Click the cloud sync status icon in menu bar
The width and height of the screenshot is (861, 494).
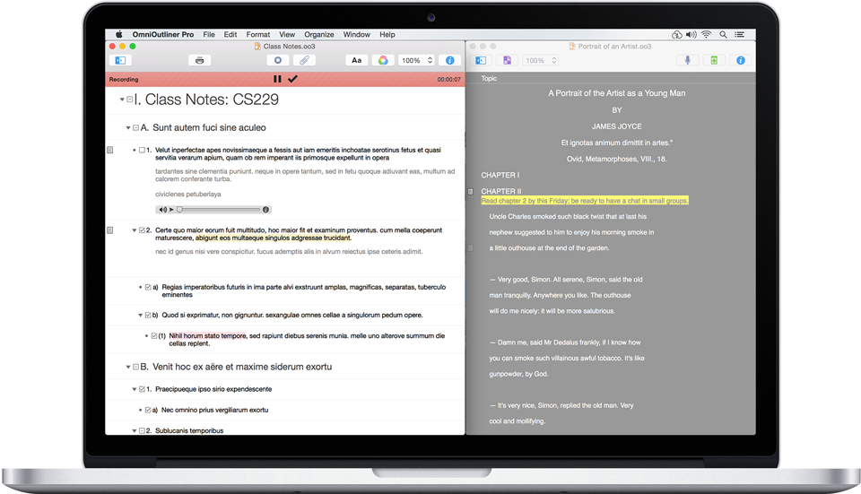676,34
